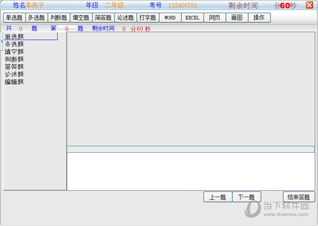Click the student name 李狗子
The image size is (318, 226).
coord(35,5)
